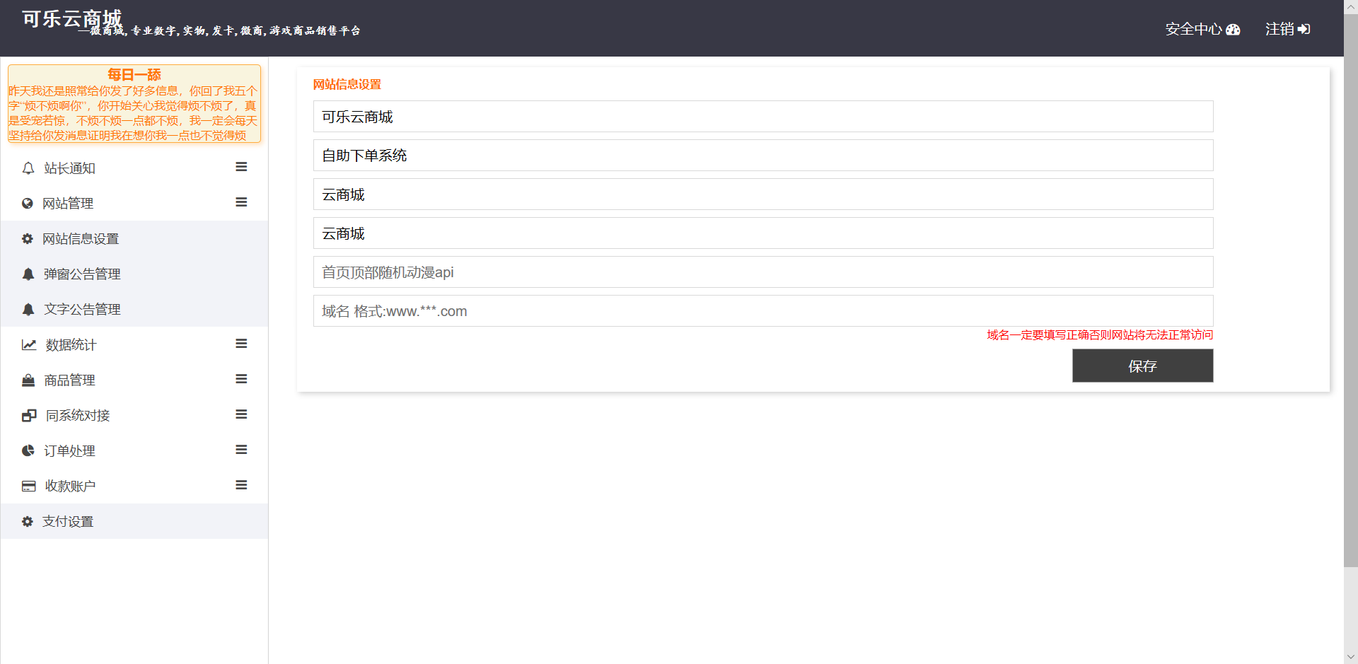Expand the 收款账户 menu toggle
Screen dimensions: 1358x664
pos(241,485)
